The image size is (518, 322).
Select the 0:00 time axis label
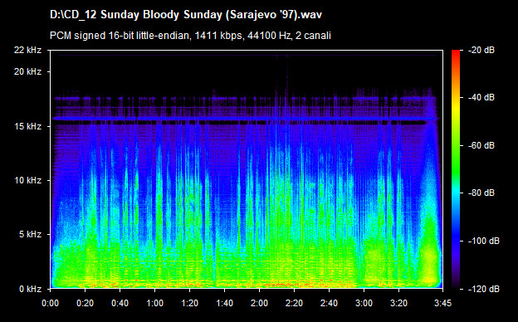[x=50, y=303]
